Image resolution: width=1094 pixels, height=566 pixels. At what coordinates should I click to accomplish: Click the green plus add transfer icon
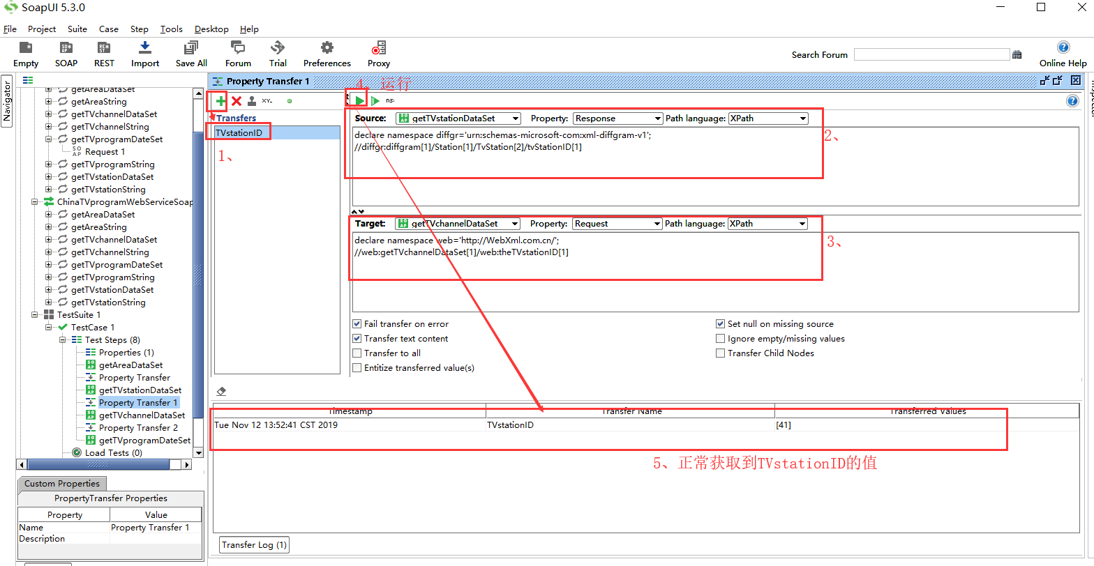220,101
